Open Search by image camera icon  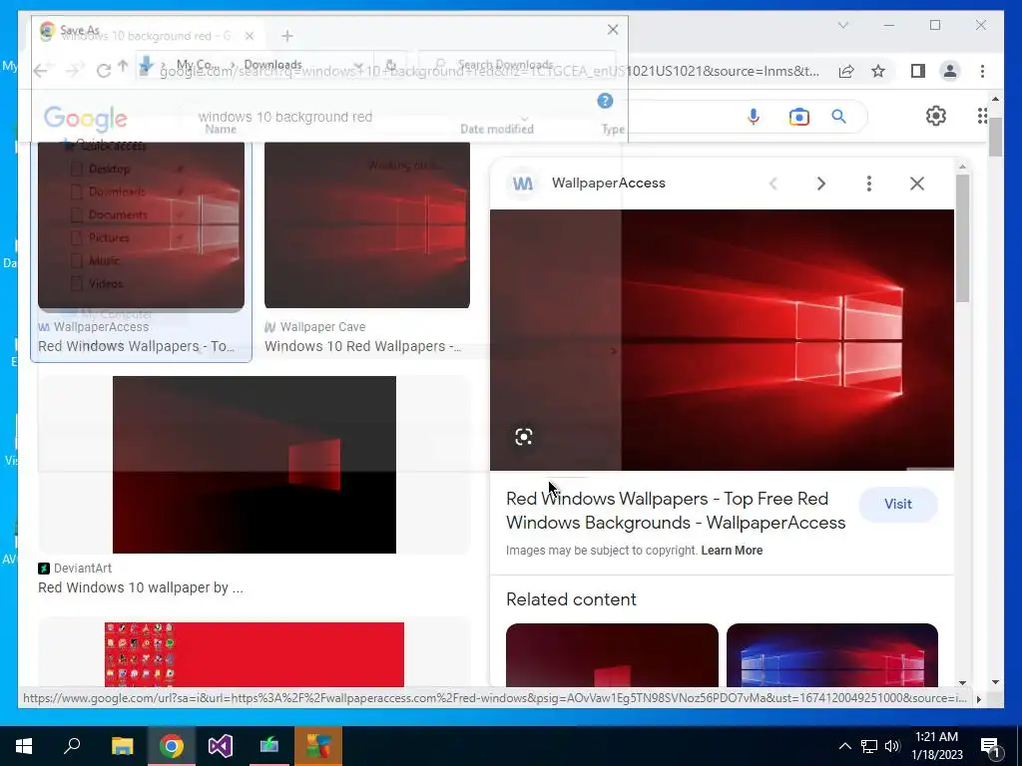point(798,117)
